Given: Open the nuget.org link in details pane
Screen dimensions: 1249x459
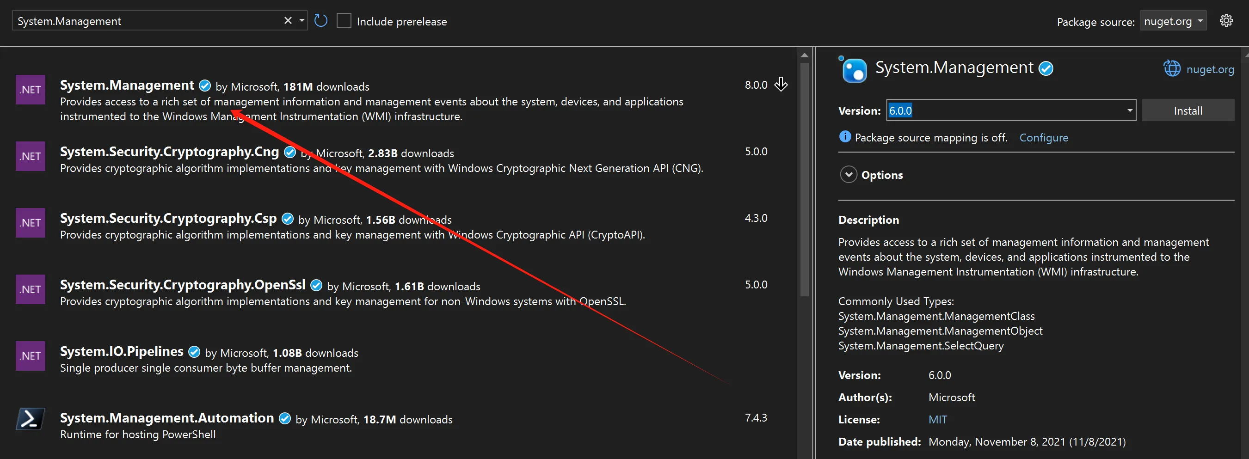Looking at the screenshot, I should click(1210, 69).
